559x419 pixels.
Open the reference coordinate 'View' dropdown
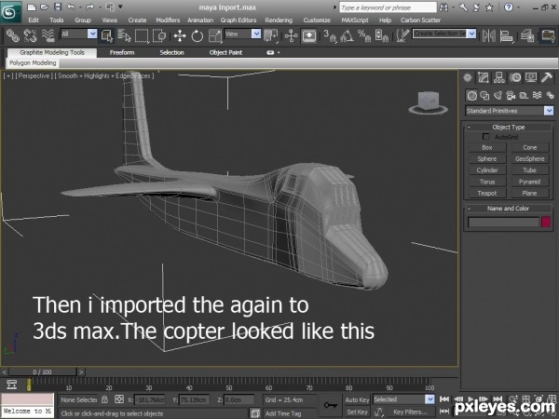click(x=256, y=34)
